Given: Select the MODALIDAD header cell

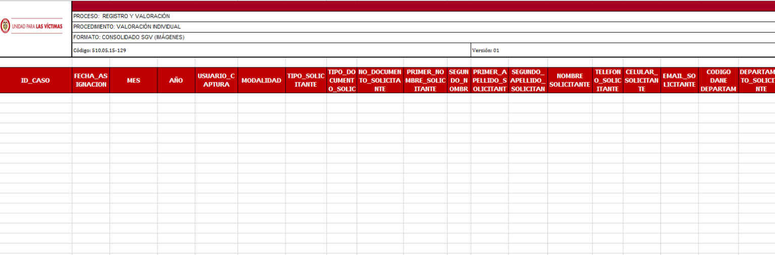Looking at the screenshot, I should 261,80.
